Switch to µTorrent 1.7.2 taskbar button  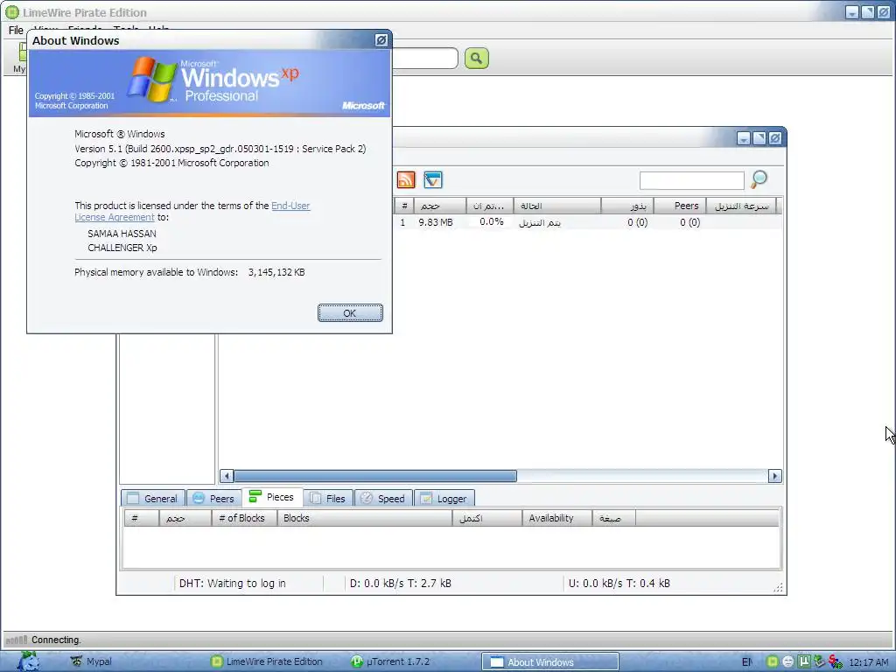tap(390, 661)
